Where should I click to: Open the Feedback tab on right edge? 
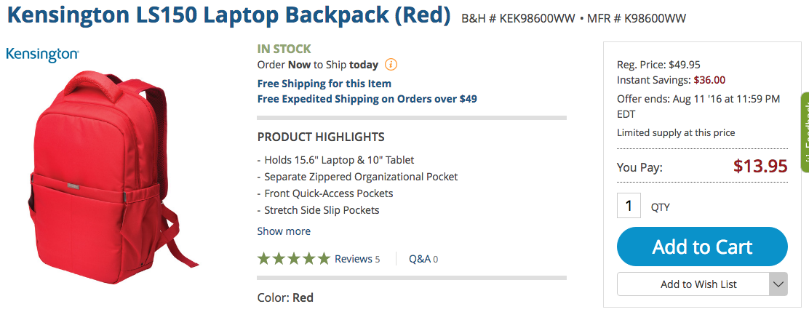tap(804, 132)
